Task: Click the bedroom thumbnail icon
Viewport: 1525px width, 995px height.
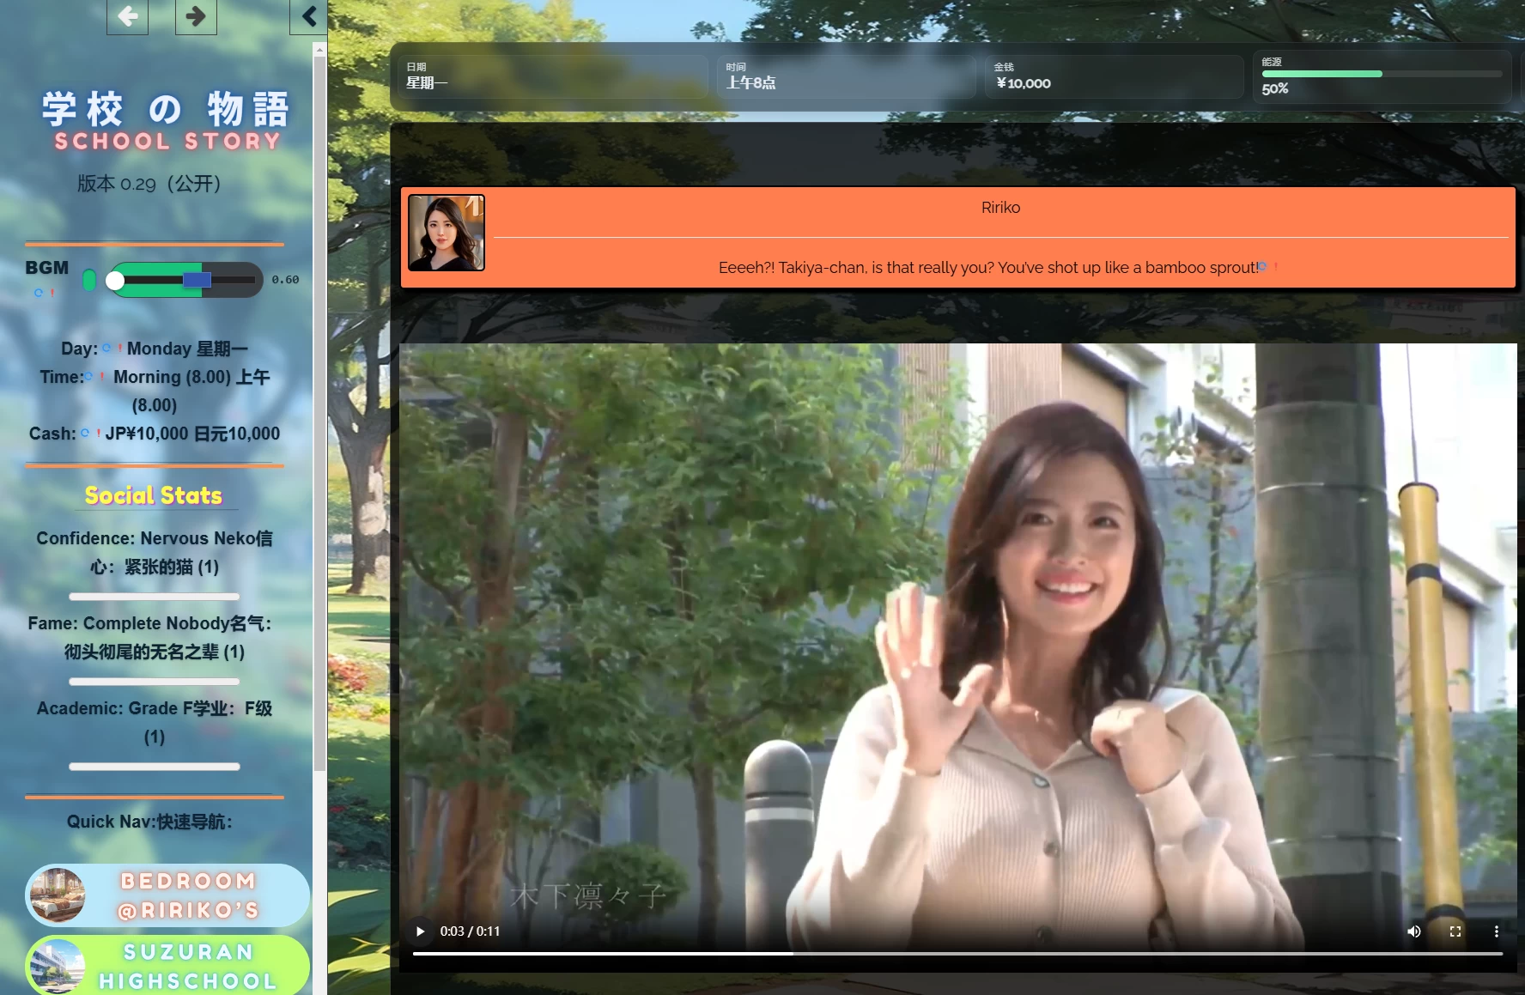Action: click(x=57, y=895)
